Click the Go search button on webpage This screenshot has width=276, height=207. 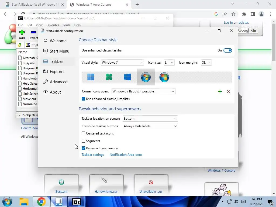point(253,31)
